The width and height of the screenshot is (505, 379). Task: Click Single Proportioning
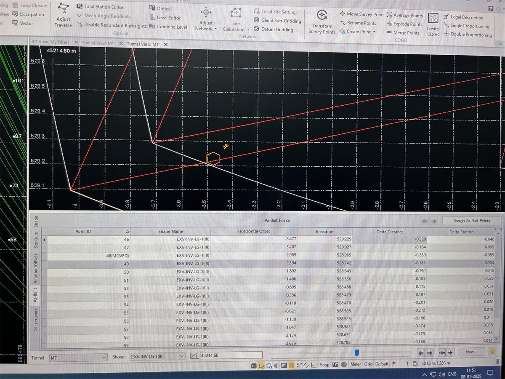(x=466, y=26)
